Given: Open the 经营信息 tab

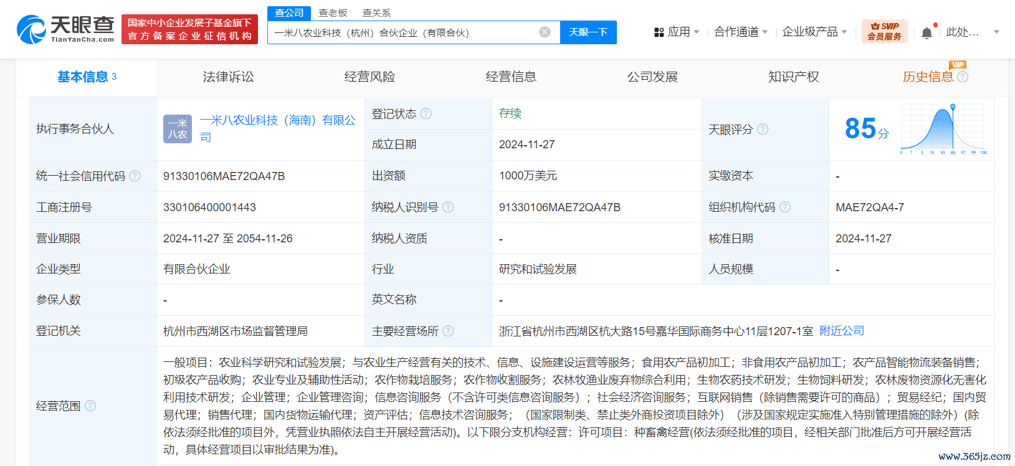Looking at the screenshot, I should click(x=511, y=77).
